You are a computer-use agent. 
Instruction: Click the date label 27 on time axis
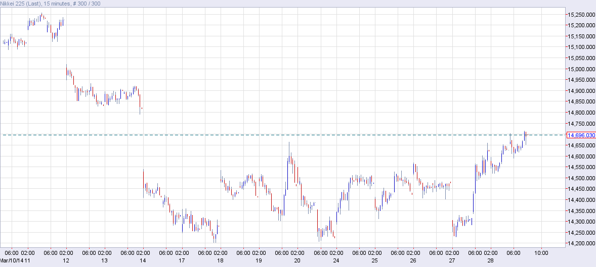[452, 260]
